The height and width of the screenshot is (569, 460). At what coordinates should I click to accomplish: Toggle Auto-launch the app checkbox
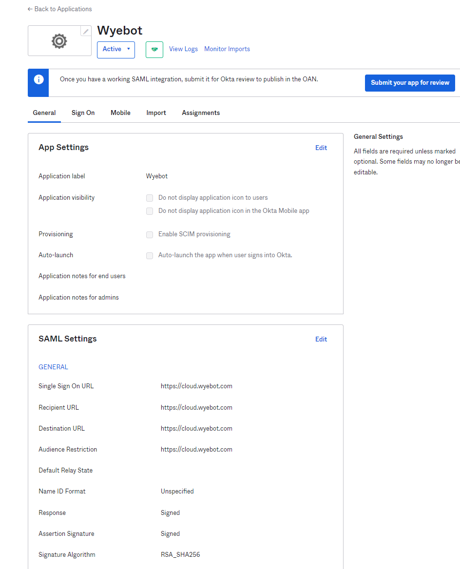(150, 256)
